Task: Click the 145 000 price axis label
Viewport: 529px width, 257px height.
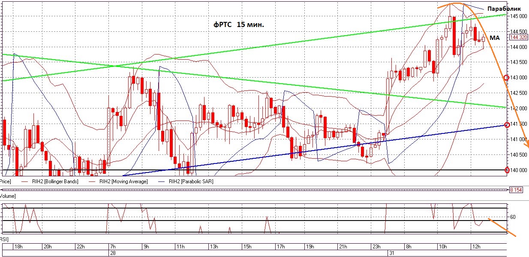Action: click(518, 16)
